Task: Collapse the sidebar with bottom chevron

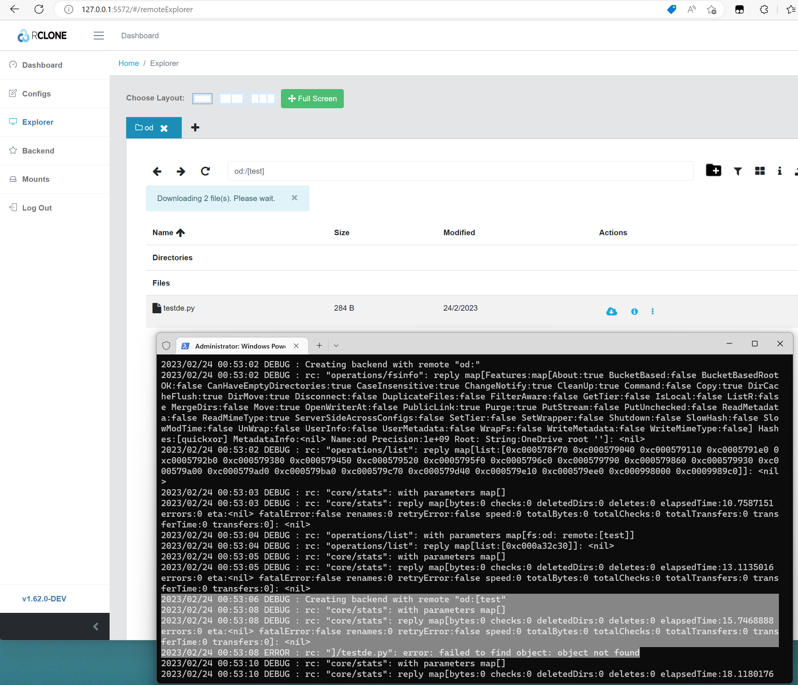Action: tap(96, 626)
